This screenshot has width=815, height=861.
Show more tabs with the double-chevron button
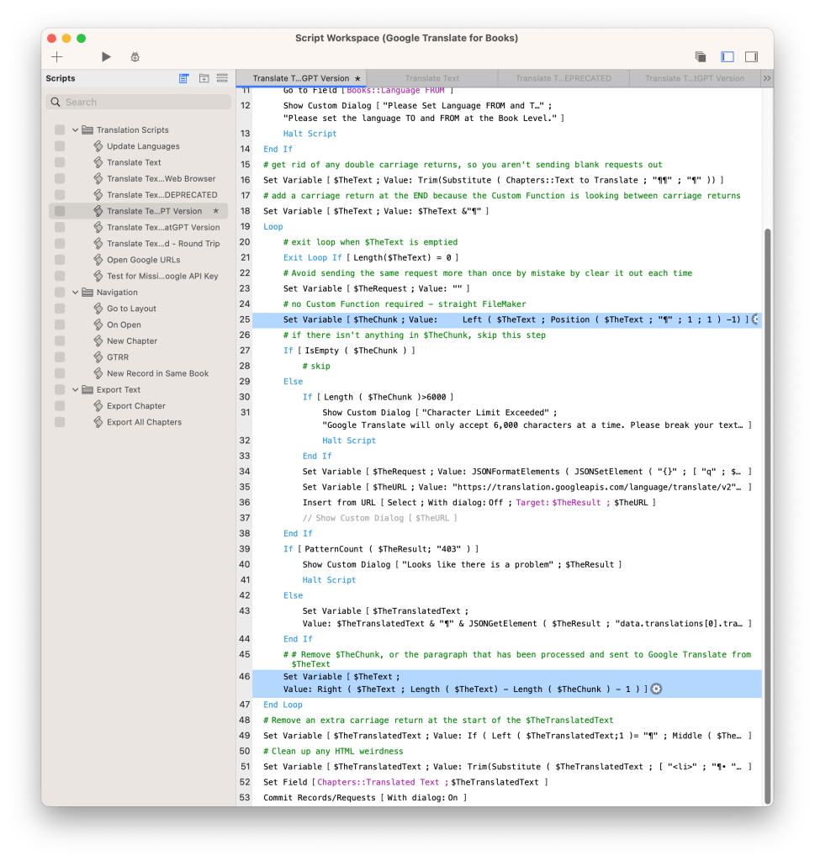pyautogui.click(x=766, y=78)
